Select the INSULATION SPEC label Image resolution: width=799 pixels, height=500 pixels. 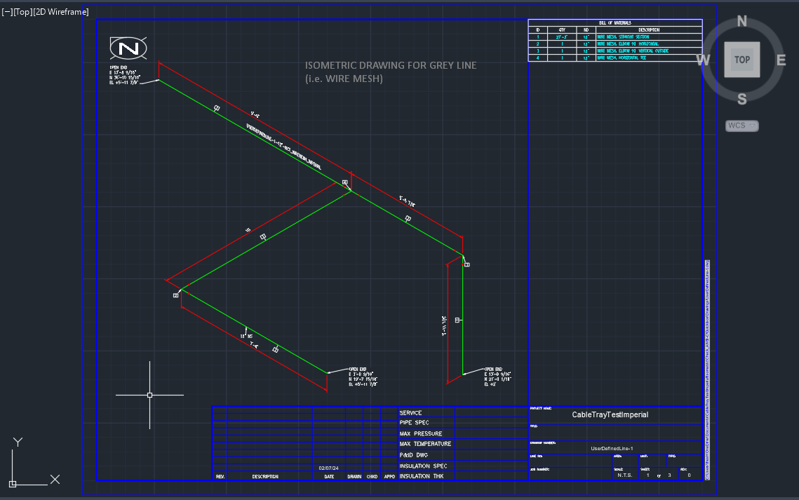pos(424,466)
